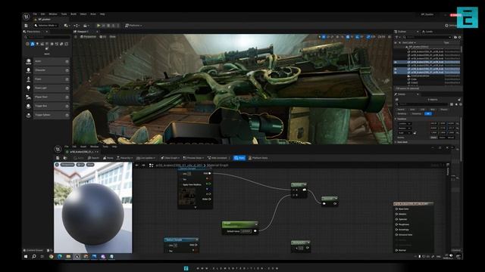
Task: Click the Pawn icon in Place Actors list
Action: coord(29,79)
